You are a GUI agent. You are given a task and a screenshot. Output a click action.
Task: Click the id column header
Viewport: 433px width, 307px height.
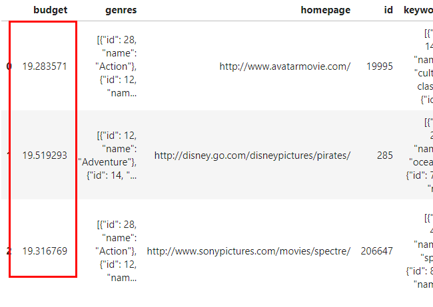(x=388, y=10)
